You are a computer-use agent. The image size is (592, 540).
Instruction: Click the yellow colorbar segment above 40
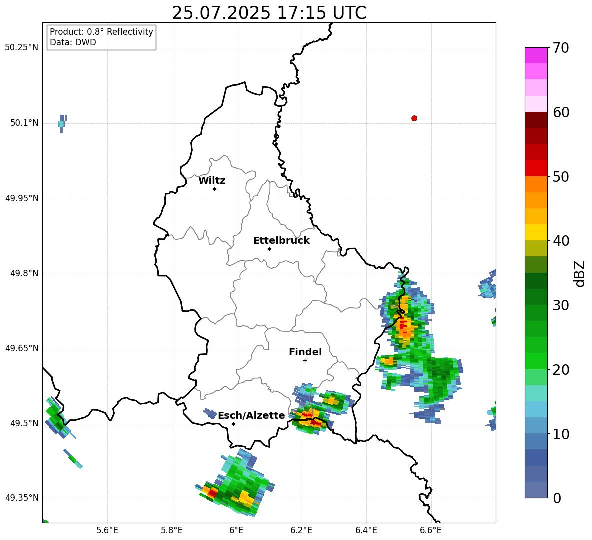tap(536, 232)
